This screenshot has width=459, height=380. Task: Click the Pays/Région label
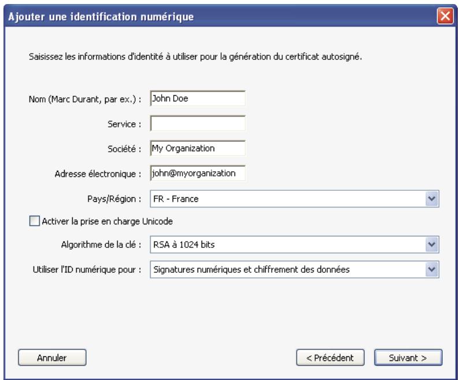pyautogui.click(x=114, y=199)
